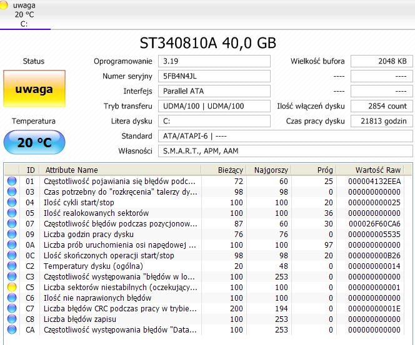This screenshot has height=345, width=415.
Task: Click blue status icon for attribute 0A
Action: pyautogui.click(x=12, y=245)
